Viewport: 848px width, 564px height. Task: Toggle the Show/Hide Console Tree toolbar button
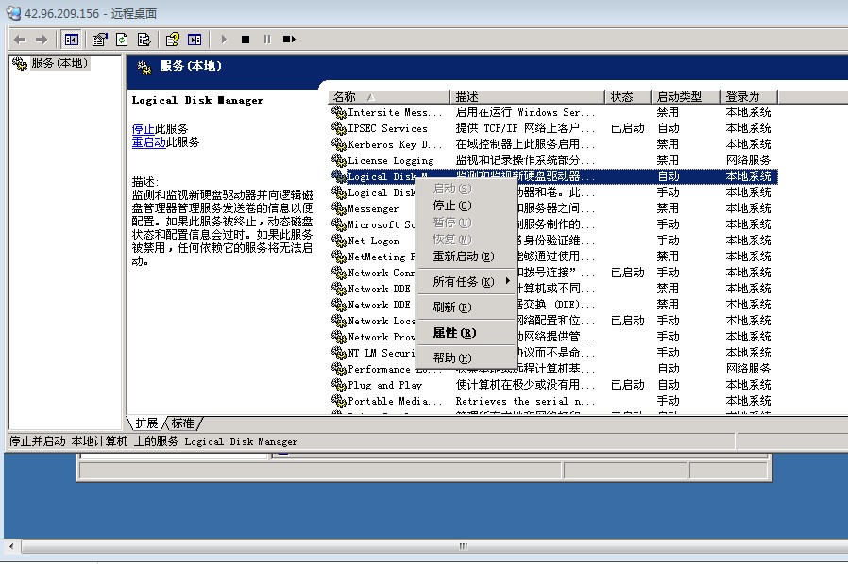click(71, 40)
